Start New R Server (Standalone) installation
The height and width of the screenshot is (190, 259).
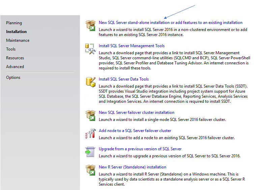point(132,167)
